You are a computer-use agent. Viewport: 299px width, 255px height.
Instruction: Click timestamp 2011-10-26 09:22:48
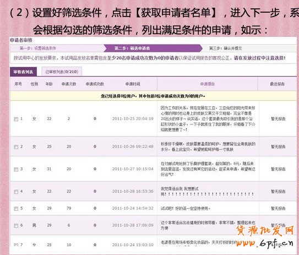click(x=133, y=147)
